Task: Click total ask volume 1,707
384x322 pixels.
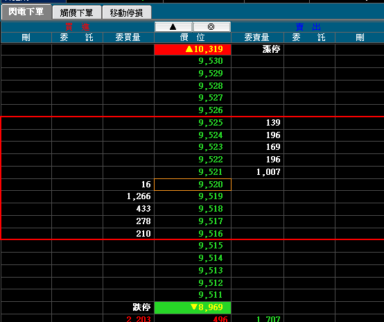Action: (268, 319)
